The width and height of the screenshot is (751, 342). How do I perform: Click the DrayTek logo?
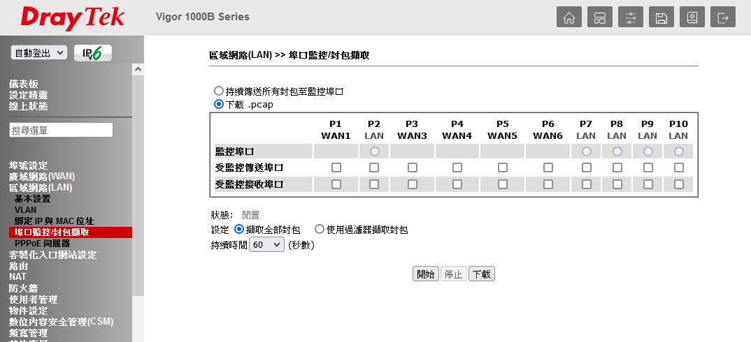pos(73,17)
